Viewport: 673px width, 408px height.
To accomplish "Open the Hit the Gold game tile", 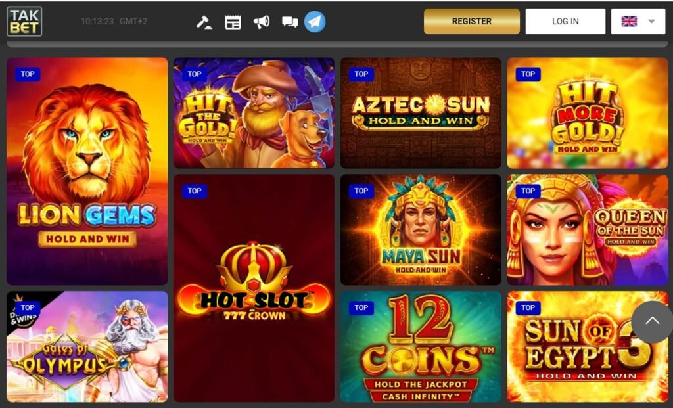I will tap(254, 113).
